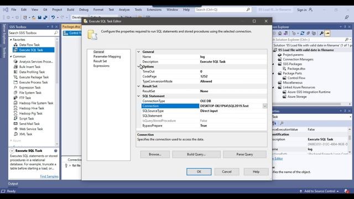354x199 pixels.
Task: Click the Web Service Task icon
Action: click(15, 129)
